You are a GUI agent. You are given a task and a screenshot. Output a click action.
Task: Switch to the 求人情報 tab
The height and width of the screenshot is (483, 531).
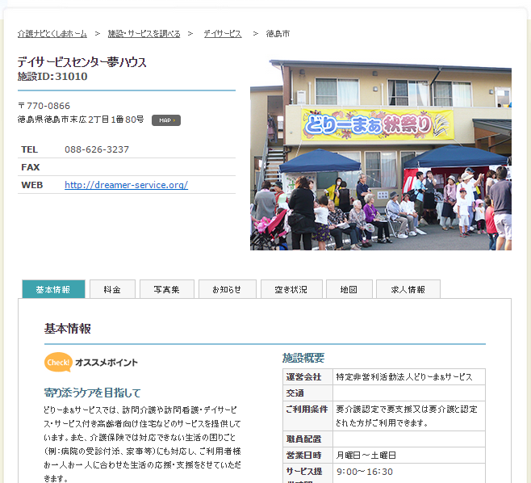tap(408, 289)
